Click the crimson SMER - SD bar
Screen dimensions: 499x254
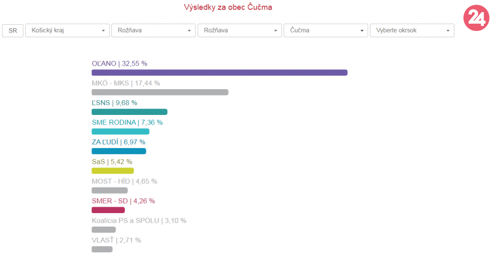(108, 210)
